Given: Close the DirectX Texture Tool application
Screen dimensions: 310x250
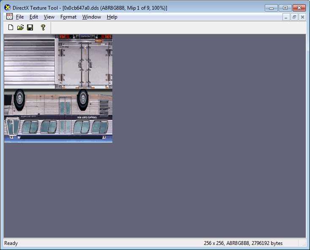Looking at the screenshot, I should pos(299,8).
